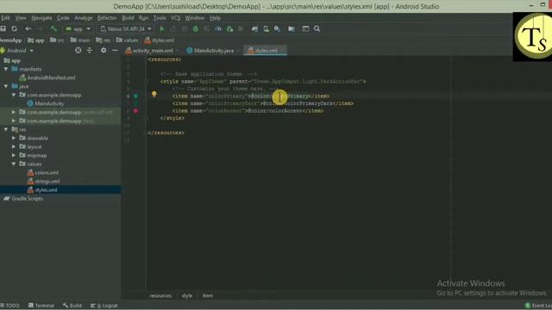Click the style breadcrumb at editor bottom
Image resolution: width=552 pixels, height=310 pixels.
coord(187,296)
